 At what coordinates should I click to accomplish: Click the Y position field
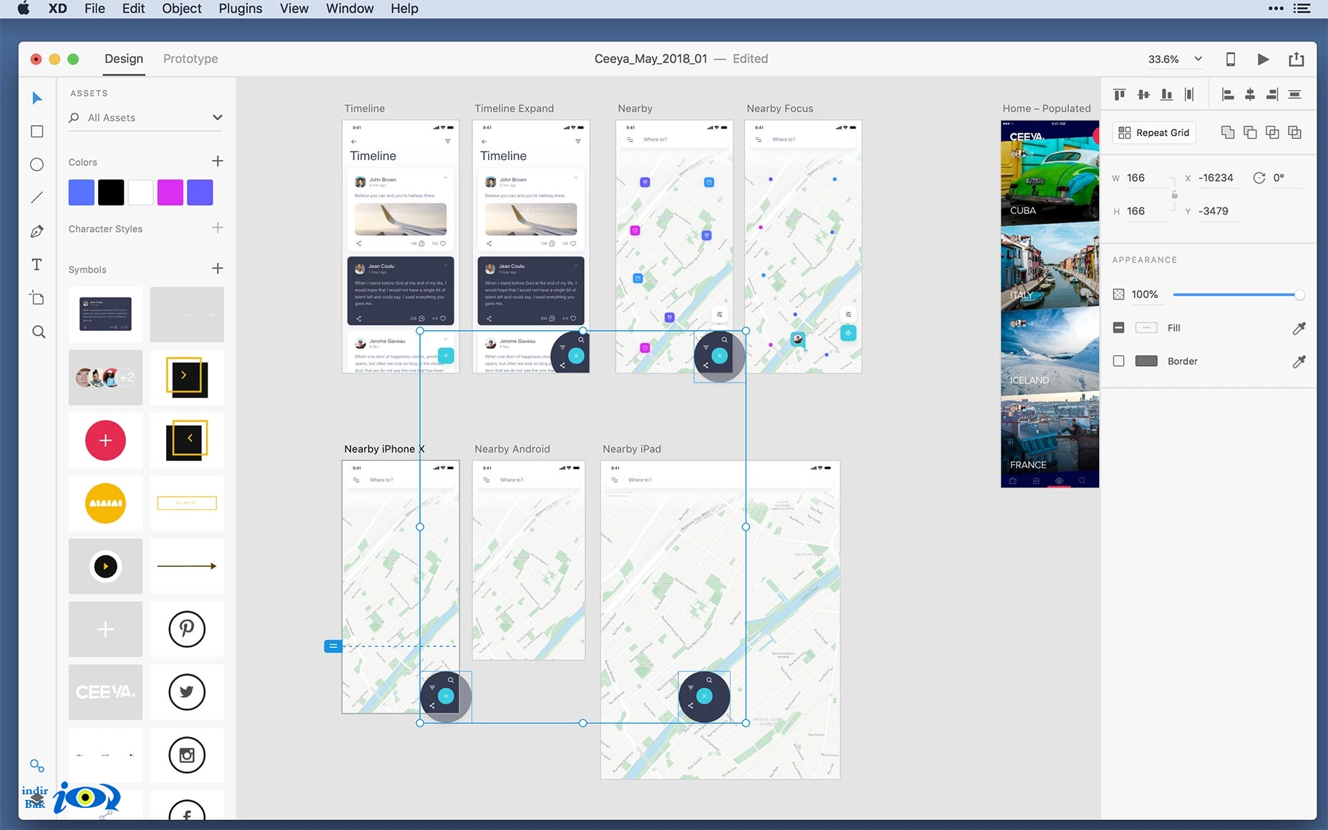pyautogui.click(x=1219, y=212)
